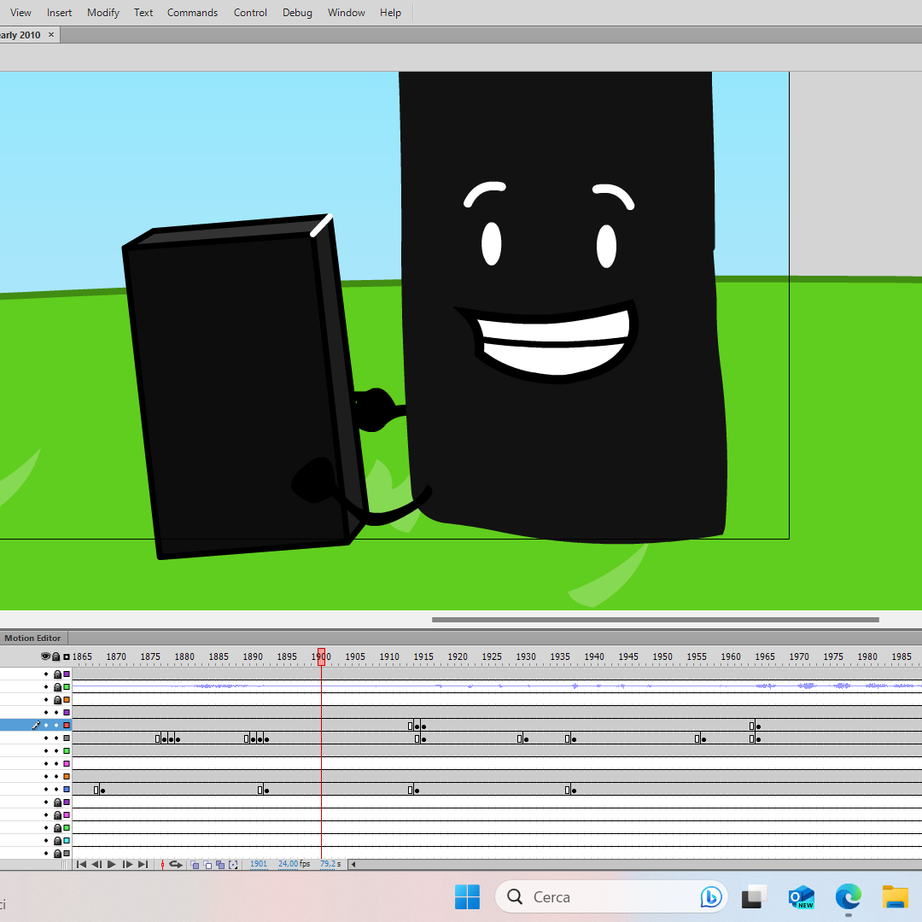Open the Modify menu
922x922 pixels.
103,12
